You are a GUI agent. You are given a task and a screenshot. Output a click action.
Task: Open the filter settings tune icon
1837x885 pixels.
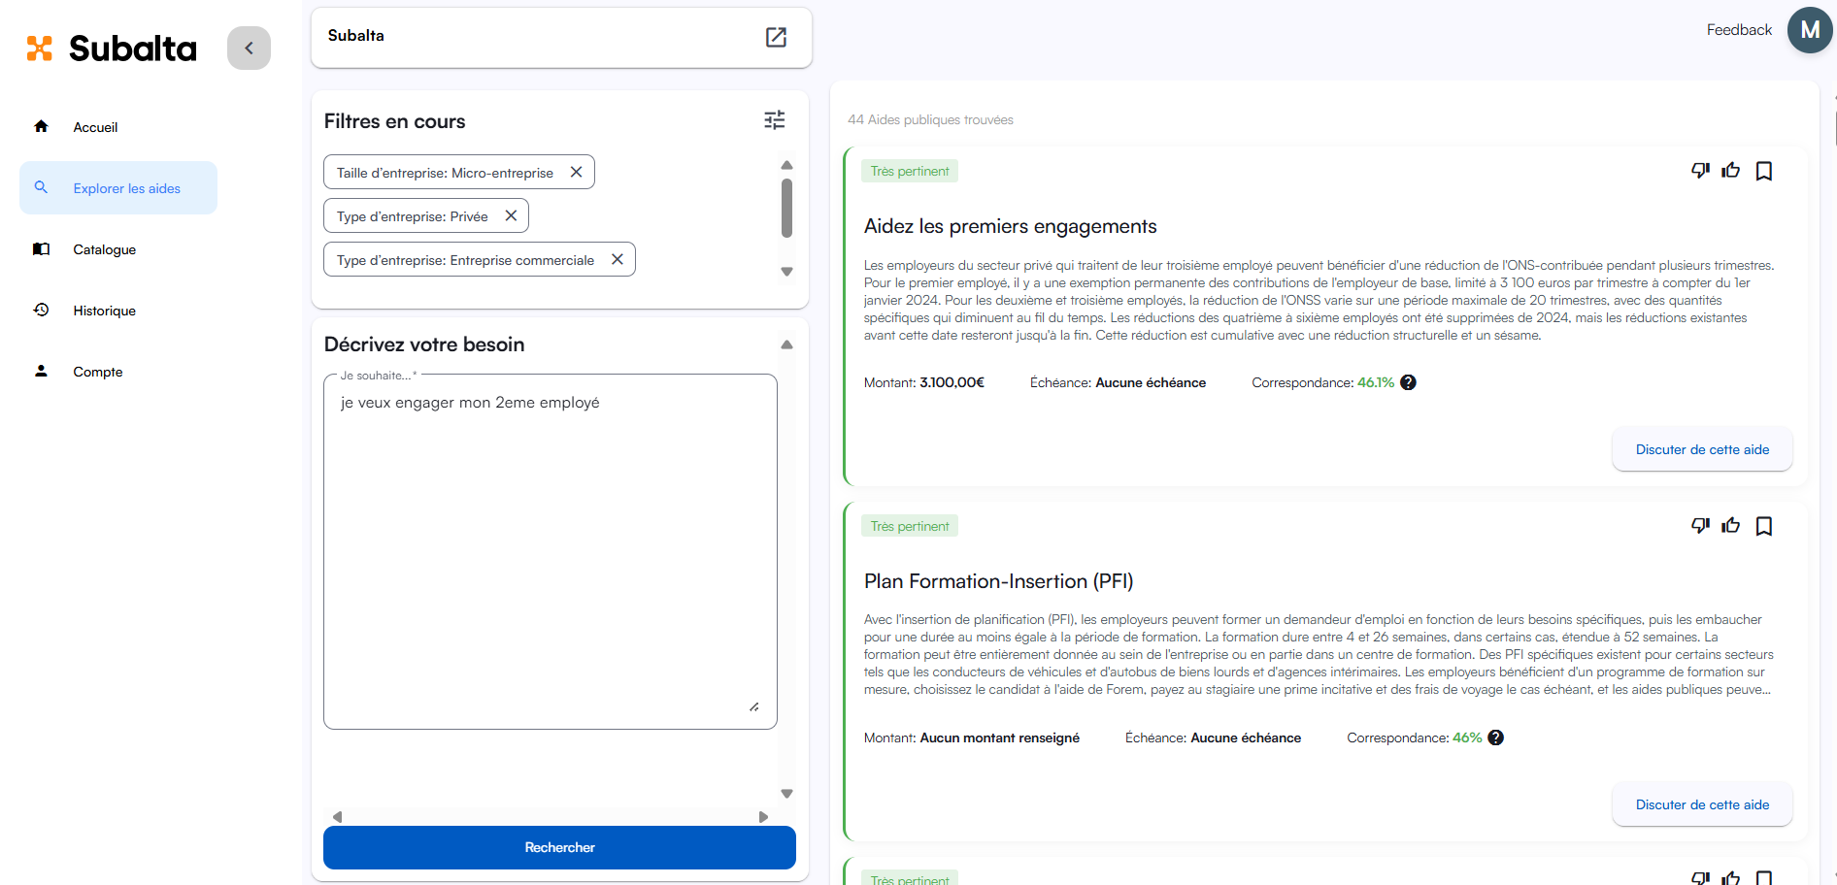point(774,120)
